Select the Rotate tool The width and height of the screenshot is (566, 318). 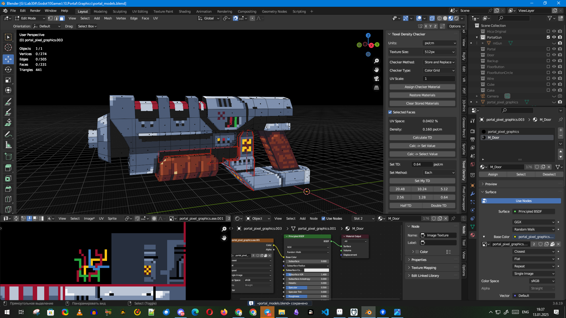[x=8, y=69]
